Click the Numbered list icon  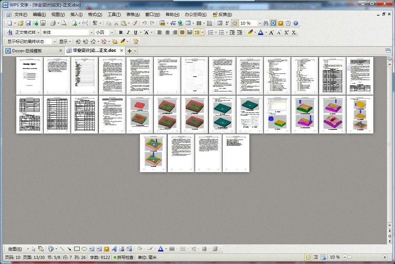(211, 32)
